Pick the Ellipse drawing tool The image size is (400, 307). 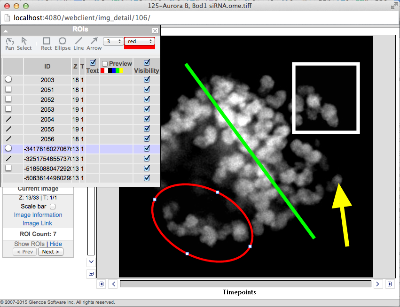tap(62, 44)
